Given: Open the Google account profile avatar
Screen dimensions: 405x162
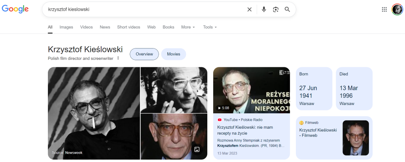Looking at the screenshot, I should click(397, 10).
